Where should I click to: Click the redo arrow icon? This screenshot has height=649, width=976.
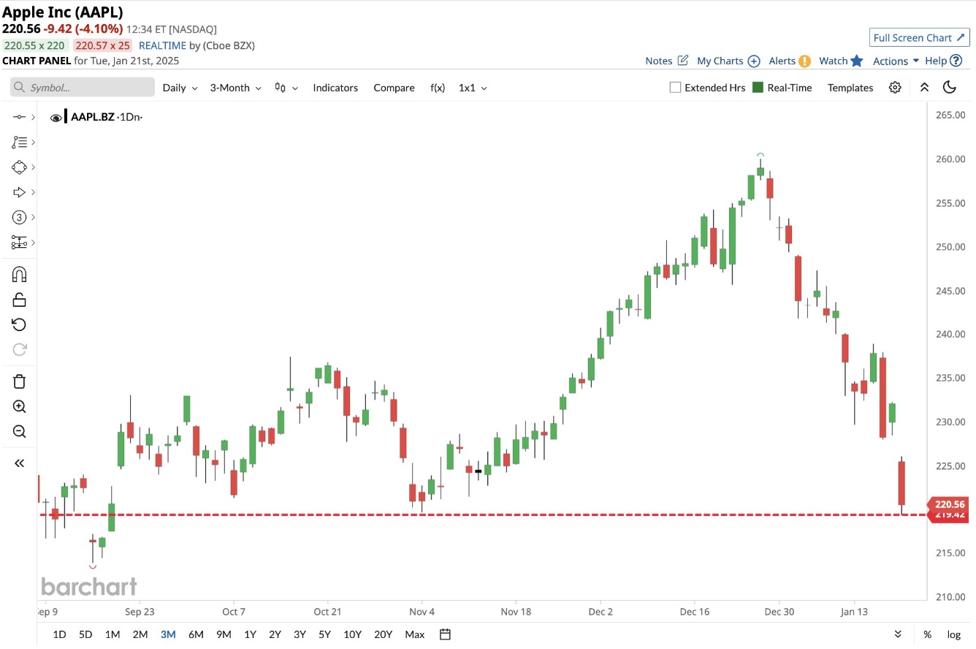19,349
